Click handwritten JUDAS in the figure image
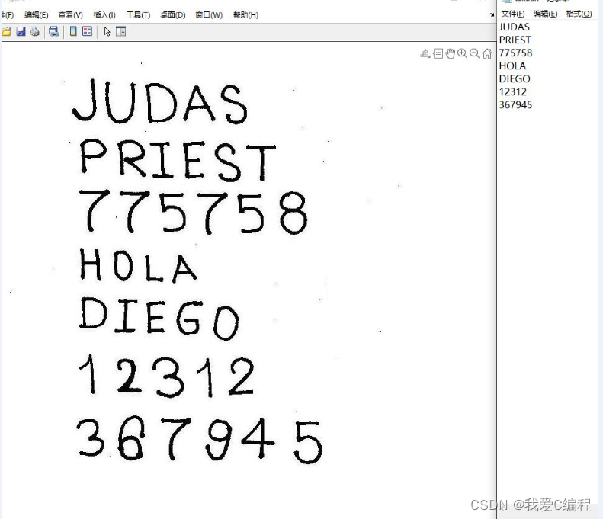This screenshot has width=603, height=519. [x=160, y=101]
